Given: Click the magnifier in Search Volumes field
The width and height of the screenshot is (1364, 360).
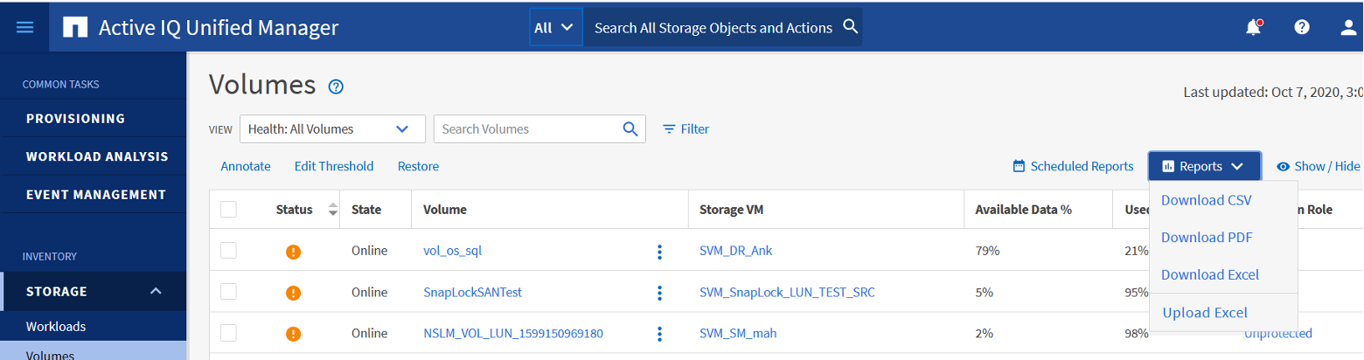Looking at the screenshot, I should click(x=630, y=128).
